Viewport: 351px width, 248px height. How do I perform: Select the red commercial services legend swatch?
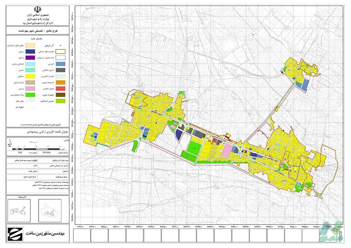[61, 88]
